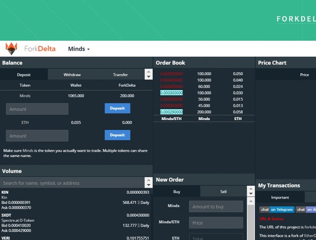
Task: Click the 45.000 Minds order row
Action: 204,105
